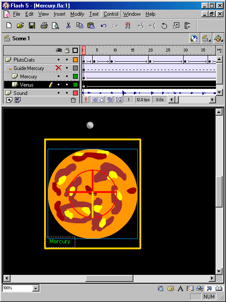Click the Rotate tool icon

pos(164,26)
